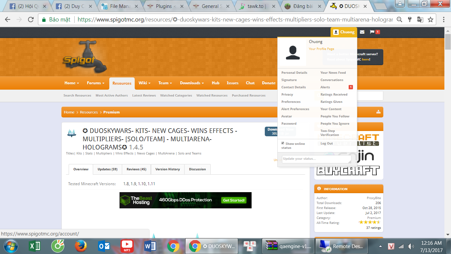This screenshot has height=254, width=451.
Task: Show hidden system tray icons
Action: (381, 246)
